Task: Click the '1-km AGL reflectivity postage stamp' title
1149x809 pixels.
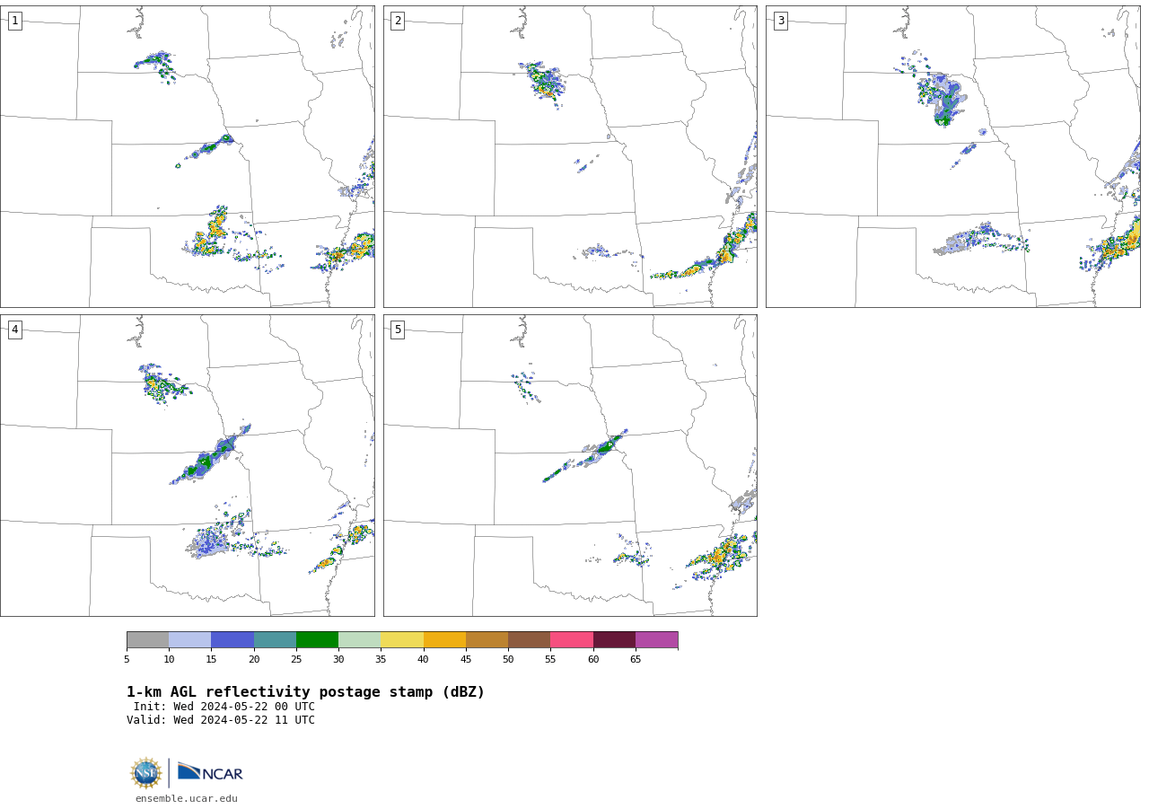Action: click(305, 692)
